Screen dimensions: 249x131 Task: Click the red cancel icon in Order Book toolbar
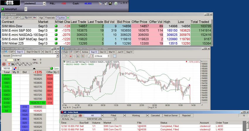[x=80, y=116]
